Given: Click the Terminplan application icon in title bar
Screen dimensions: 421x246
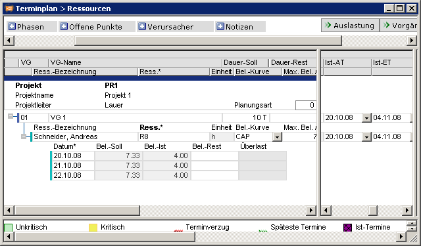Looking at the screenshot, I should click(9, 9).
